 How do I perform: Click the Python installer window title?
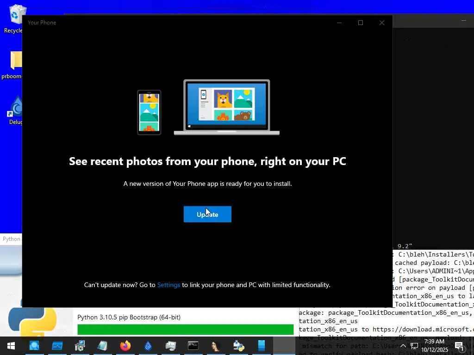12,239
